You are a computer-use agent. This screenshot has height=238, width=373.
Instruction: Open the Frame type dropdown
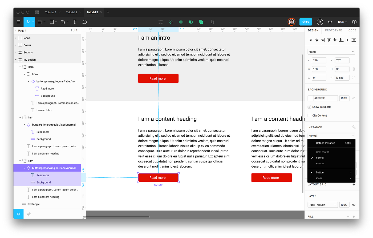(x=331, y=52)
